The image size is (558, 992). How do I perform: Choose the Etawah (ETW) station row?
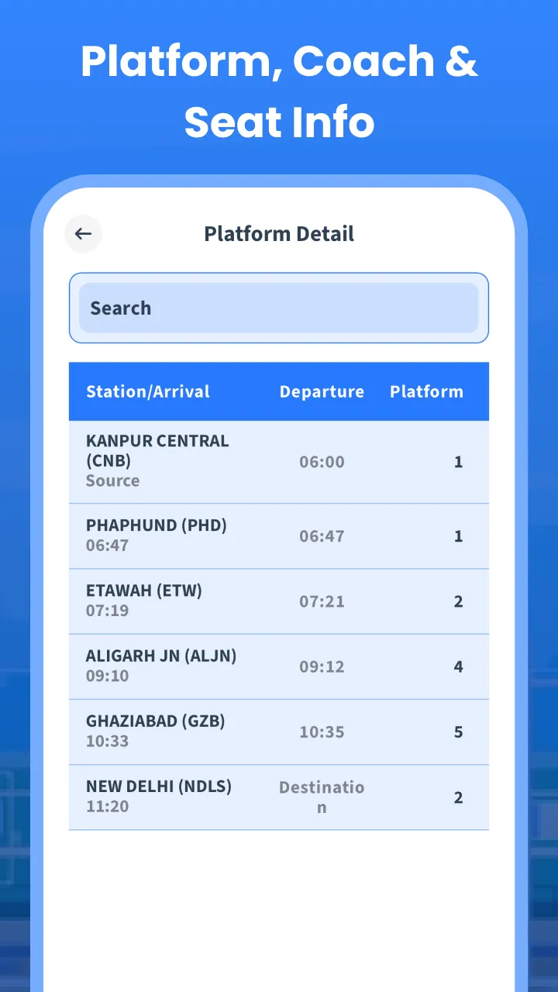coord(144,591)
